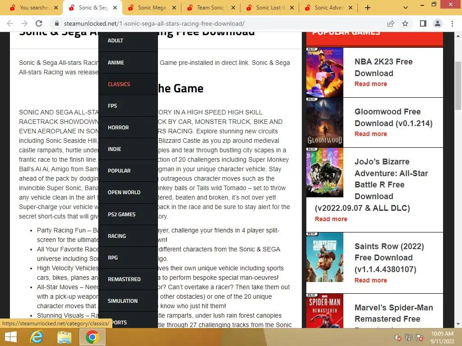Click the browser Back arrow
The height and width of the screenshot is (346, 462).
click(x=10, y=23)
